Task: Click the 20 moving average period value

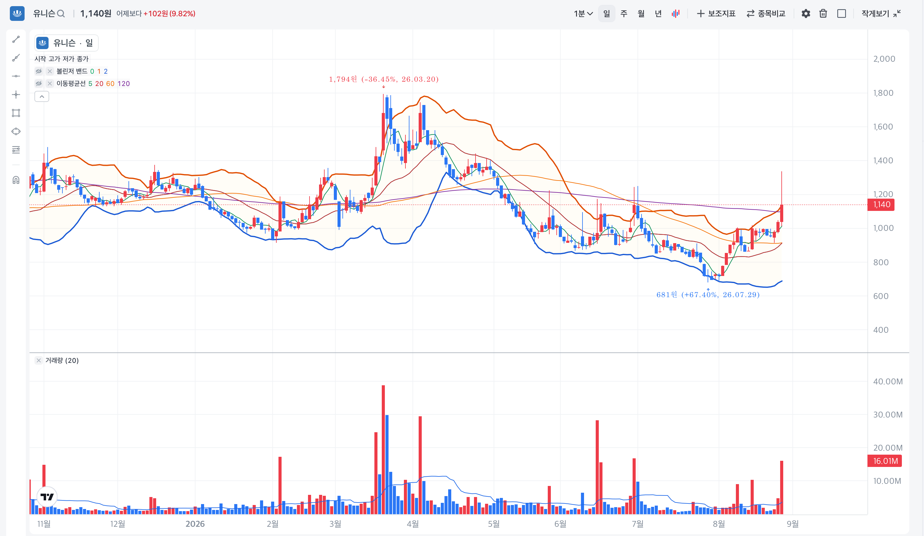Action: coord(99,84)
